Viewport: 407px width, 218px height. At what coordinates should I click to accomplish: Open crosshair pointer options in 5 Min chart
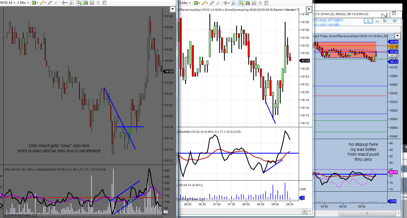tap(227, 3)
